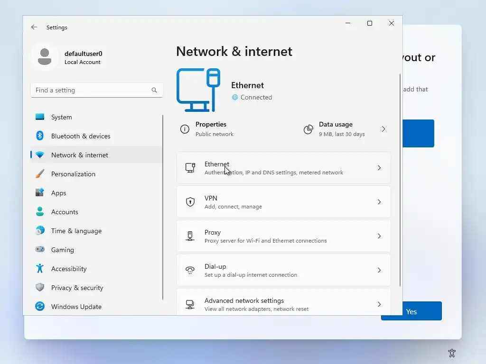
Task: Open Proxy row chevron arrow
Action: tap(379, 236)
